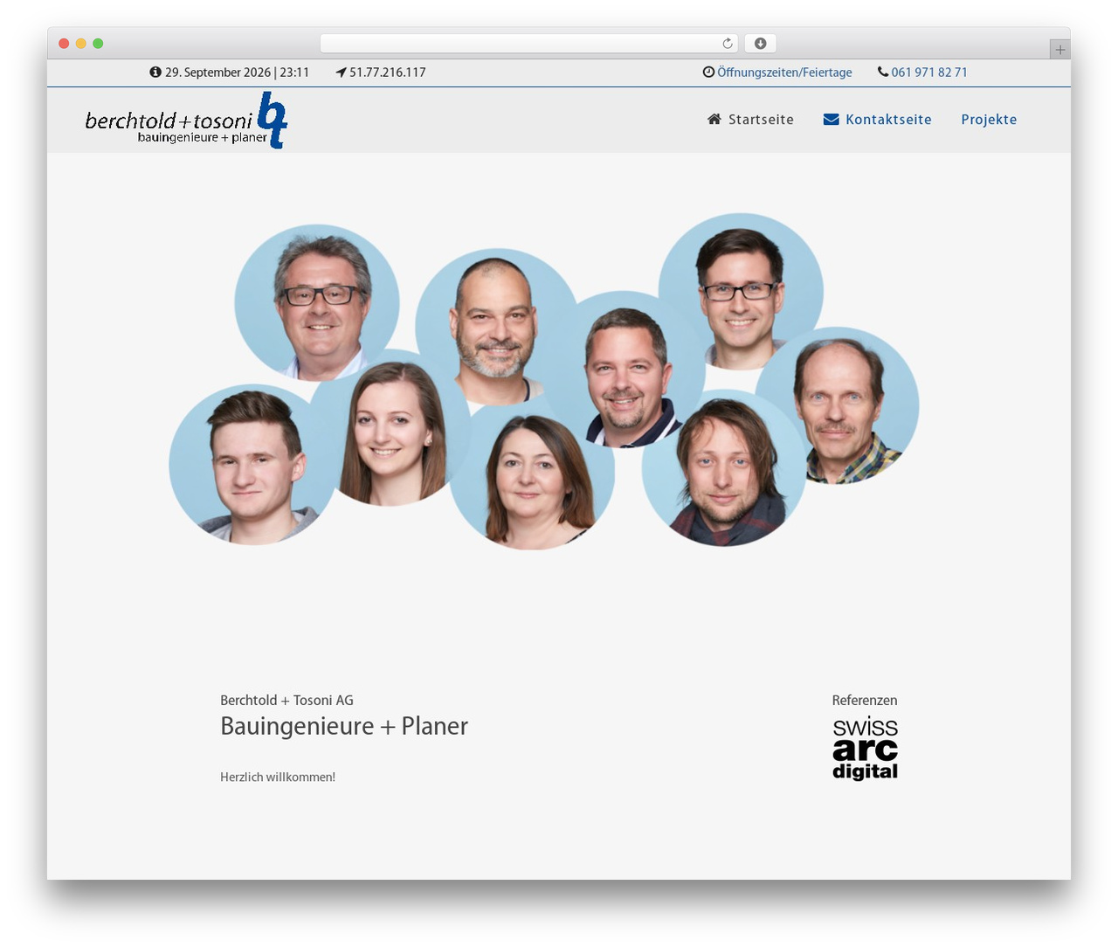Click the date text 29. September 2026
Viewport: 1118px width, 947px height.
pyautogui.click(x=217, y=73)
